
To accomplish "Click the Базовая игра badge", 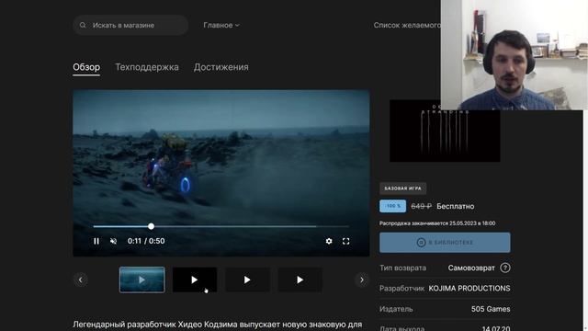I will click(402, 188).
